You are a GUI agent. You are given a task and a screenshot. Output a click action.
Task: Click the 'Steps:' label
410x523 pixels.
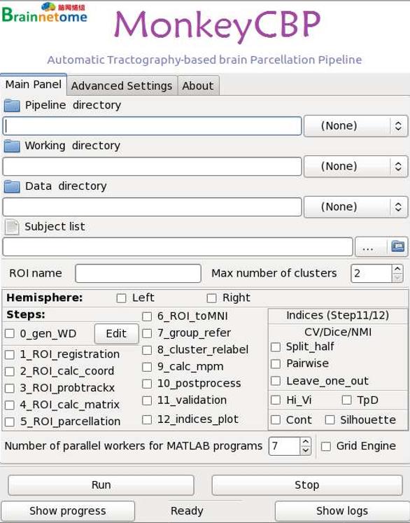click(26, 314)
